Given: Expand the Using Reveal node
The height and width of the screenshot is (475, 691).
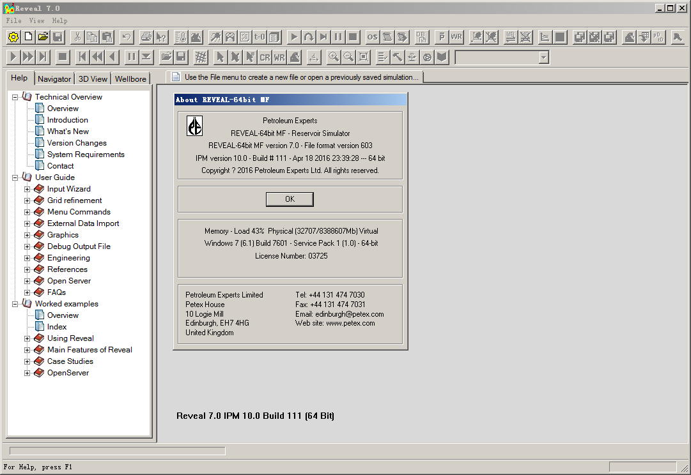Looking at the screenshot, I should [x=27, y=338].
